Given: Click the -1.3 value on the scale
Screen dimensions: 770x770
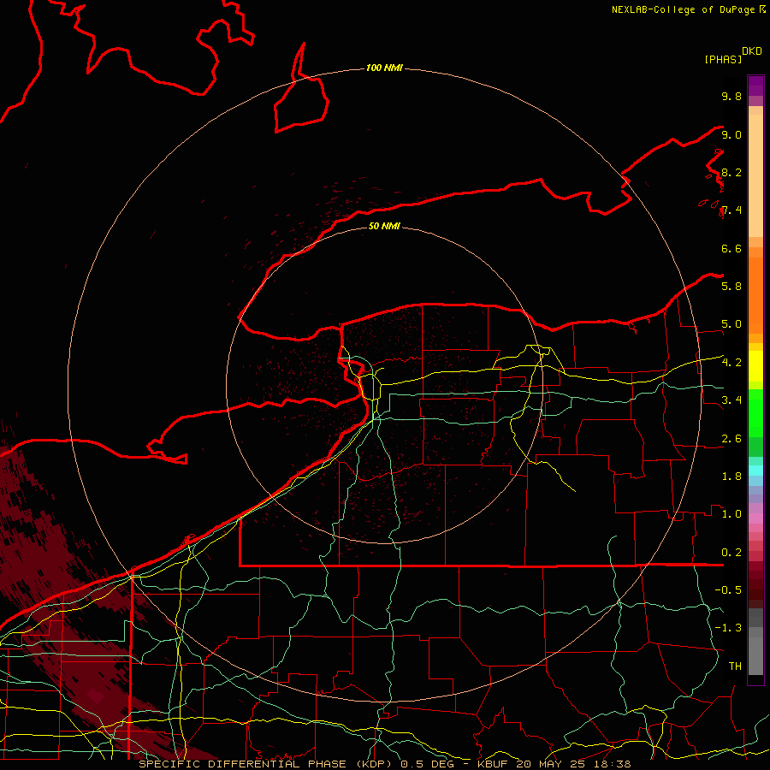Looking at the screenshot, I should point(728,628).
